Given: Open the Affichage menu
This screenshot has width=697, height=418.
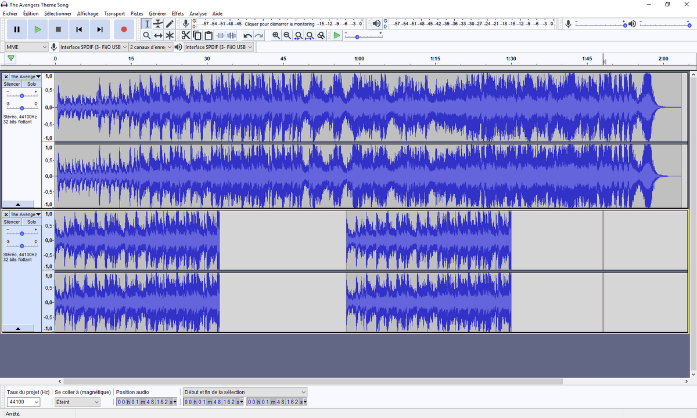Looking at the screenshot, I should tap(88, 13).
